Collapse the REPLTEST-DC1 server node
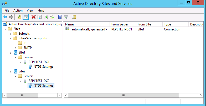The height and width of the screenshot is (106, 206). point(20,62)
